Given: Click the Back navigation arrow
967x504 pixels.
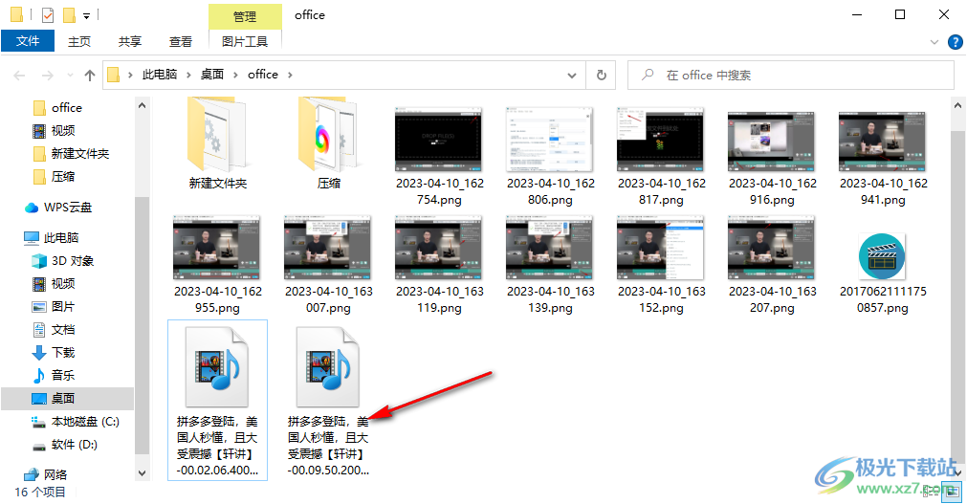Looking at the screenshot, I should click(20, 76).
